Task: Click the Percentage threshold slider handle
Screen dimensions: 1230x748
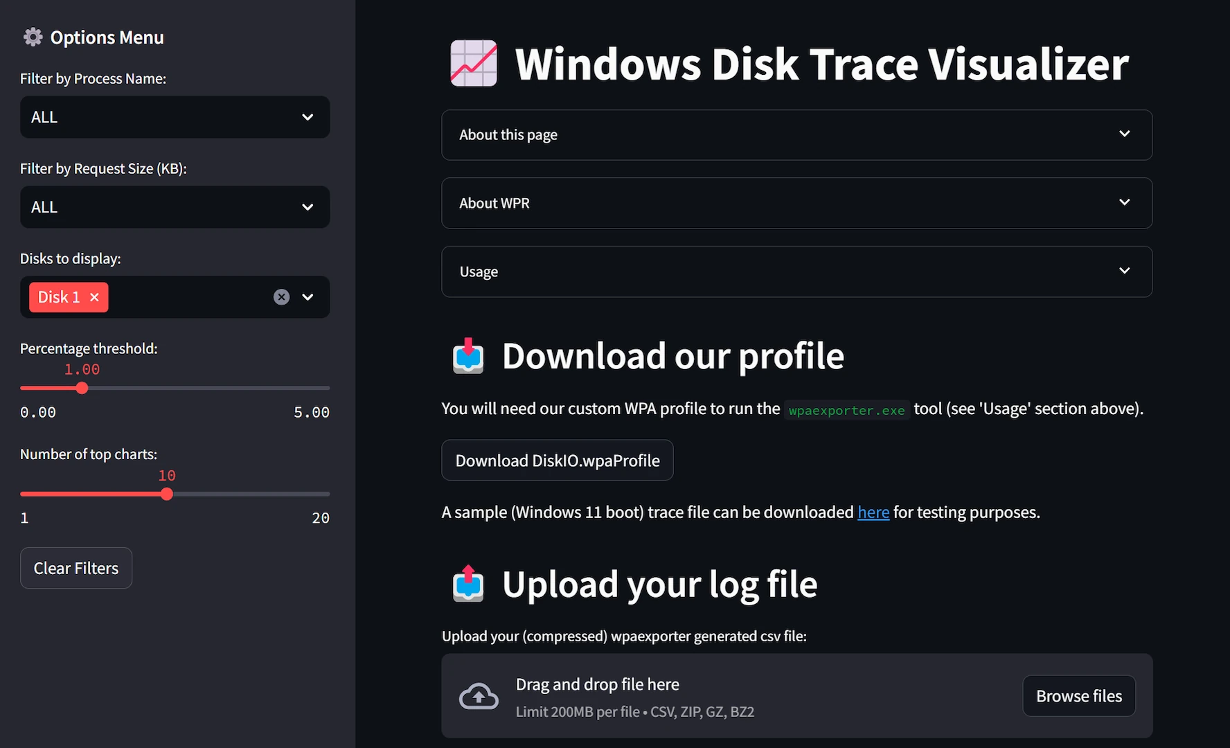Action: 82,388
